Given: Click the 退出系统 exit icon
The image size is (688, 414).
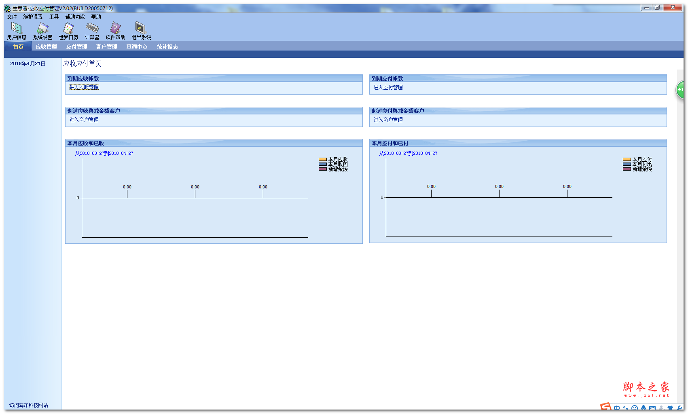Looking at the screenshot, I should [141, 31].
